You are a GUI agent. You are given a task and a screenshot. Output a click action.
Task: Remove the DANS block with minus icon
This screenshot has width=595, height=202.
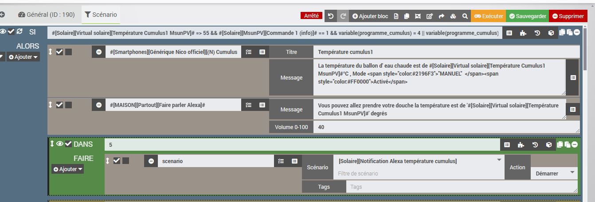pyautogui.click(x=575, y=144)
